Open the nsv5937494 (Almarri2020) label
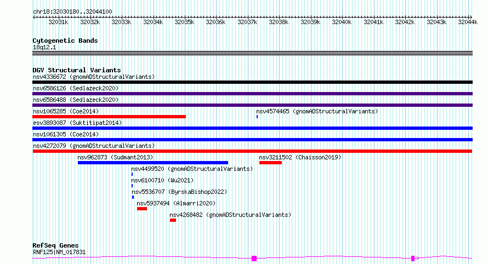The image size is (488, 264). point(176,203)
